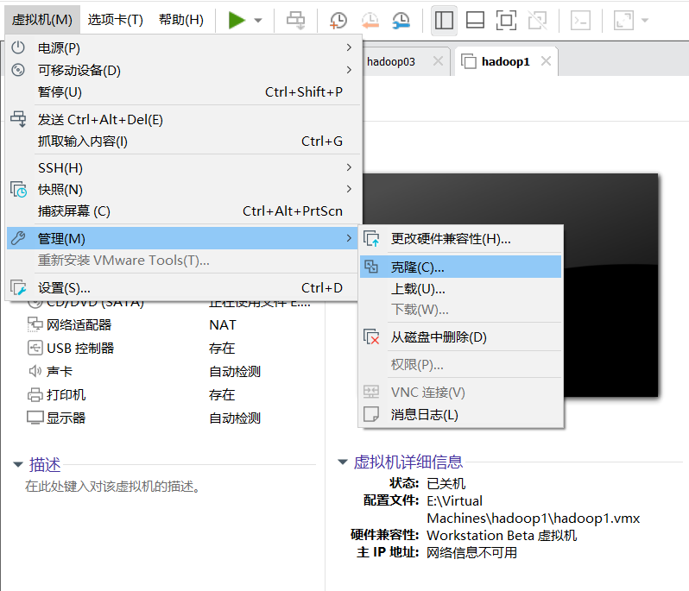The height and width of the screenshot is (591, 689).
Task: Switch to the hadoop1 tab
Action: click(x=505, y=62)
